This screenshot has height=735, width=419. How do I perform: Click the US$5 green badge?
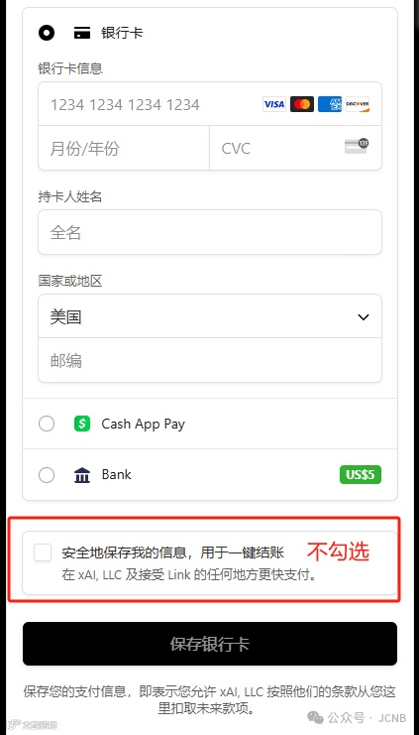coord(361,475)
